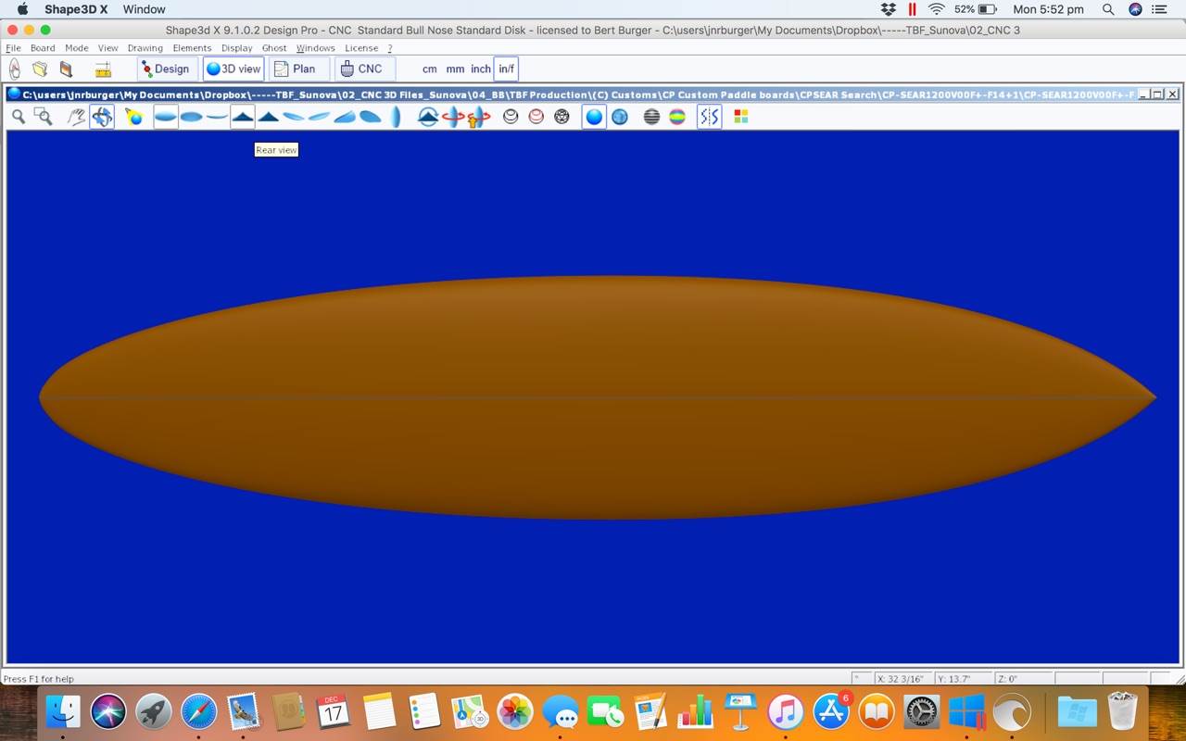Select the Zoom tool in the toolbar
1186x741 pixels.
[x=19, y=116]
